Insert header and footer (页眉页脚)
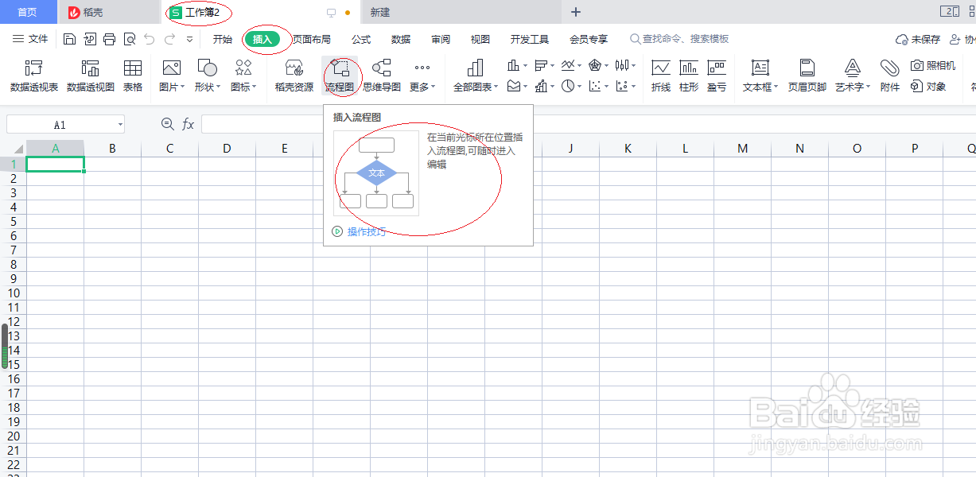Screen dimensions: 976x477 807,76
